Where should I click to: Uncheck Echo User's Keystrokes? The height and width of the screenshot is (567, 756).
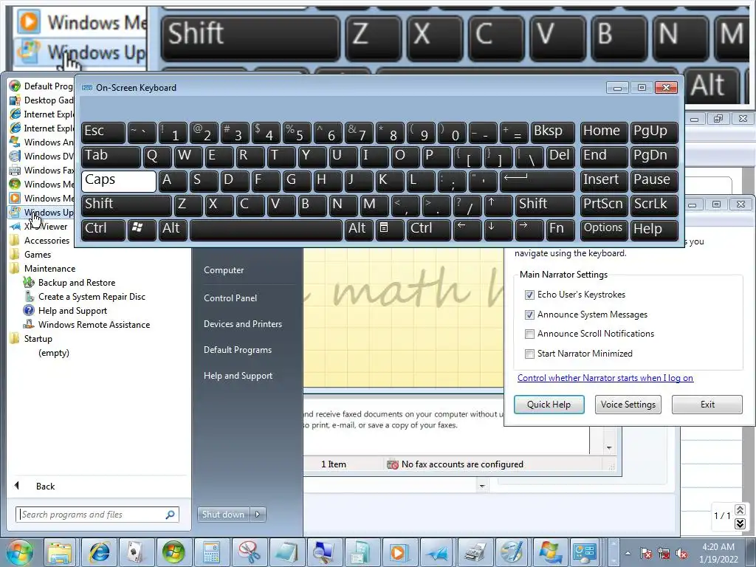click(529, 295)
